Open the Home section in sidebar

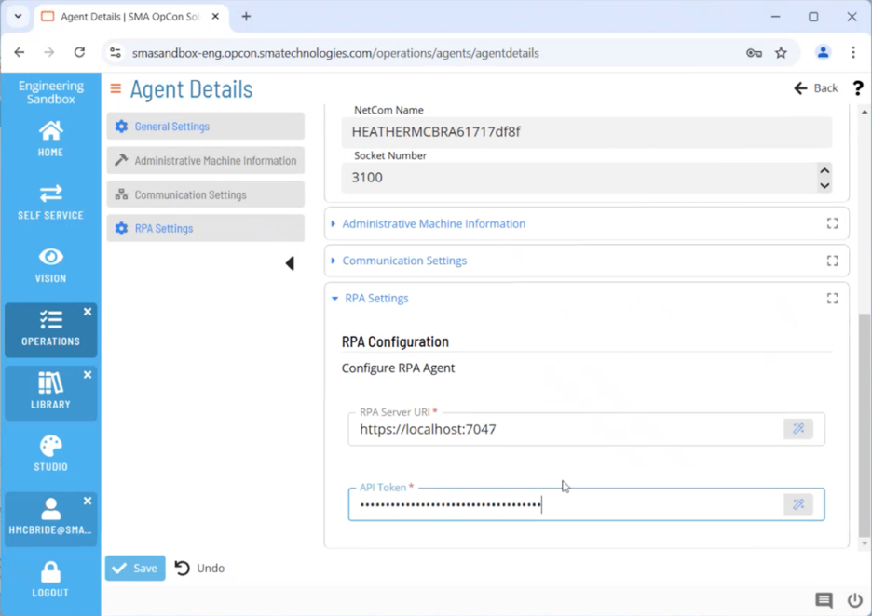click(50, 139)
